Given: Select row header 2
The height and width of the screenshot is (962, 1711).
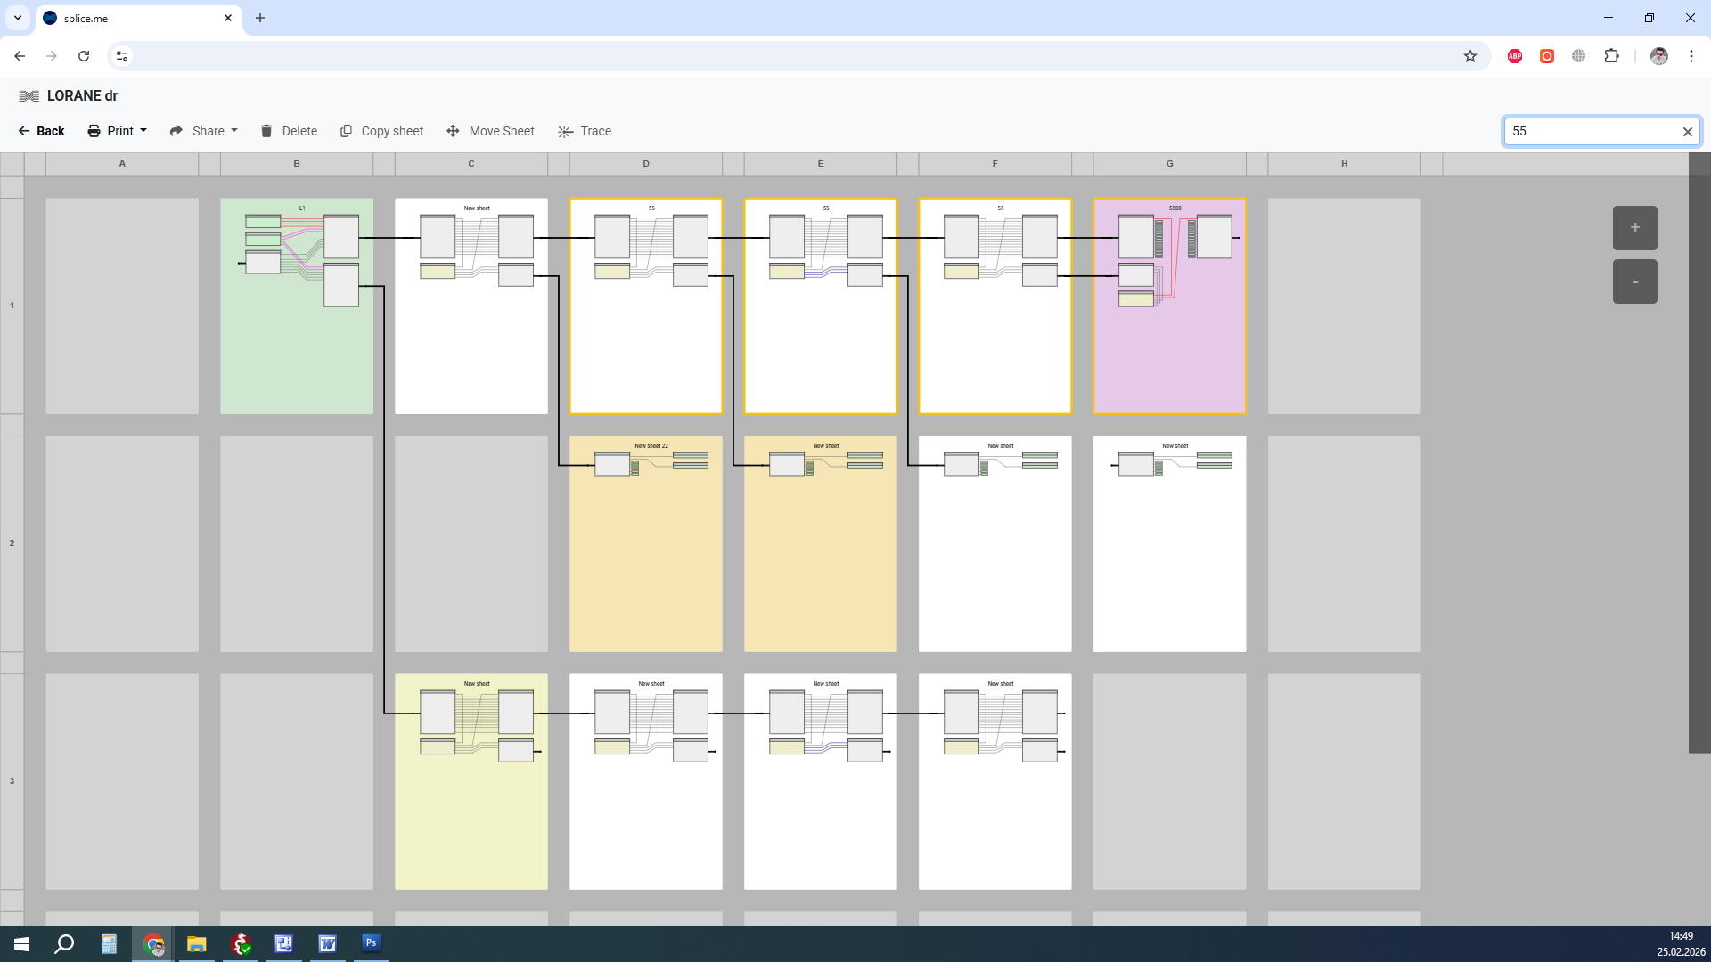Looking at the screenshot, I should tap(12, 543).
